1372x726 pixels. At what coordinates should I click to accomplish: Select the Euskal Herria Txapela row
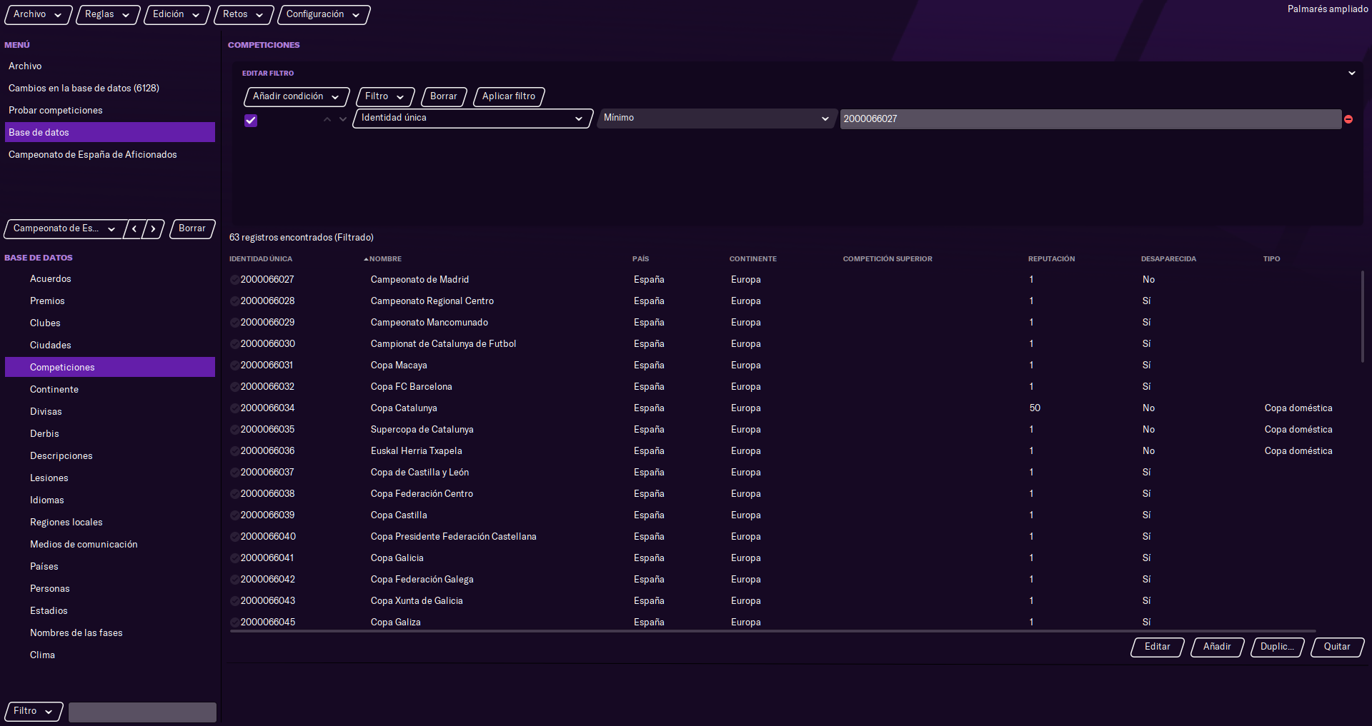pos(793,451)
